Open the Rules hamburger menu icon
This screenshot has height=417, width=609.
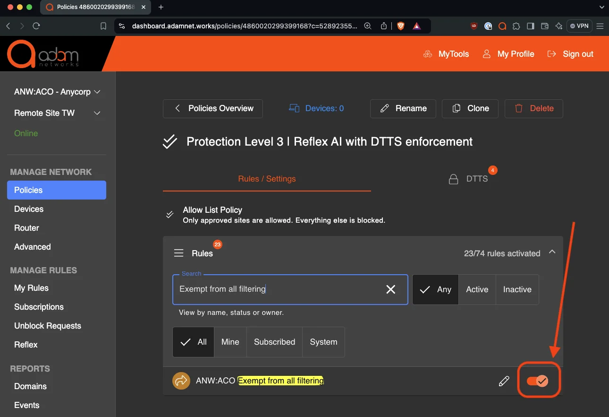point(179,253)
